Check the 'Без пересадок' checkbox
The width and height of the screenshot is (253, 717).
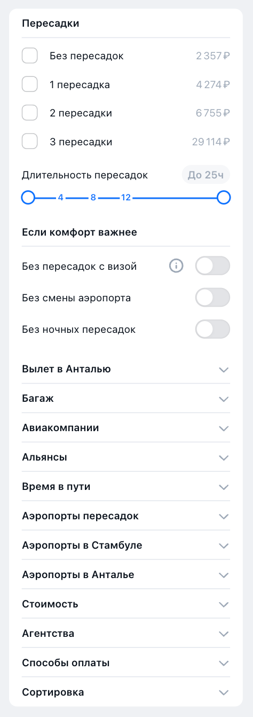pyautogui.click(x=29, y=56)
